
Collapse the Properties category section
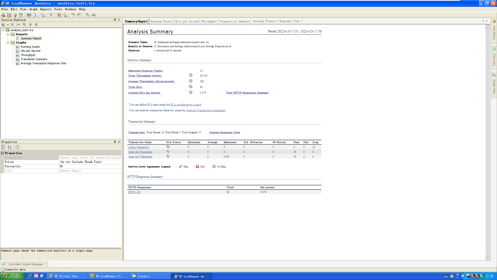pos(2,153)
